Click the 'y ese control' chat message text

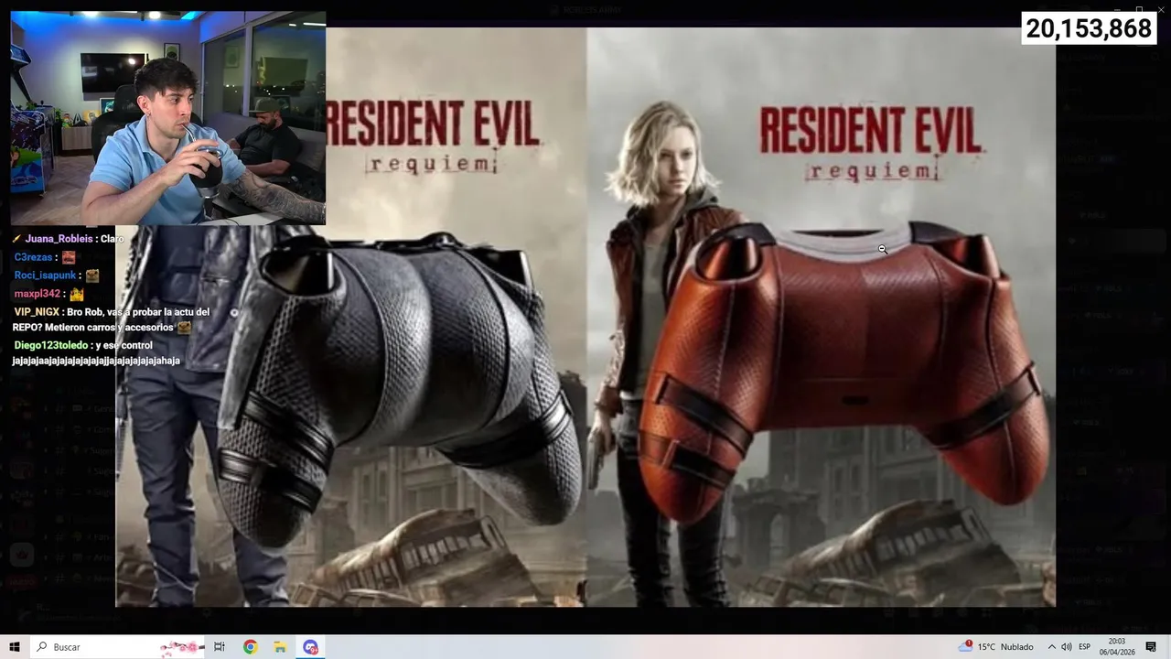(x=124, y=346)
